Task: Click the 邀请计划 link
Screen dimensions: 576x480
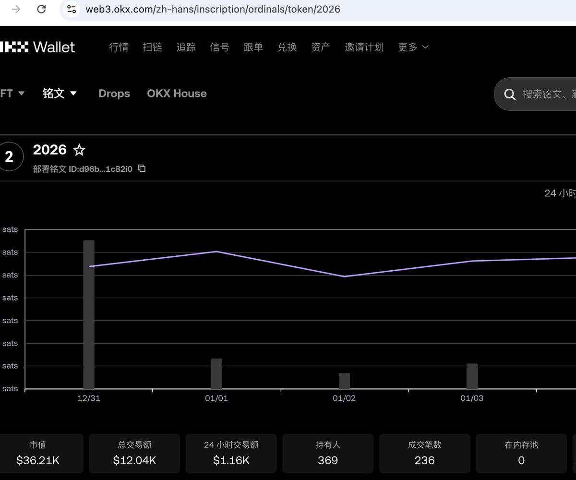Action: (x=364, y=47)
